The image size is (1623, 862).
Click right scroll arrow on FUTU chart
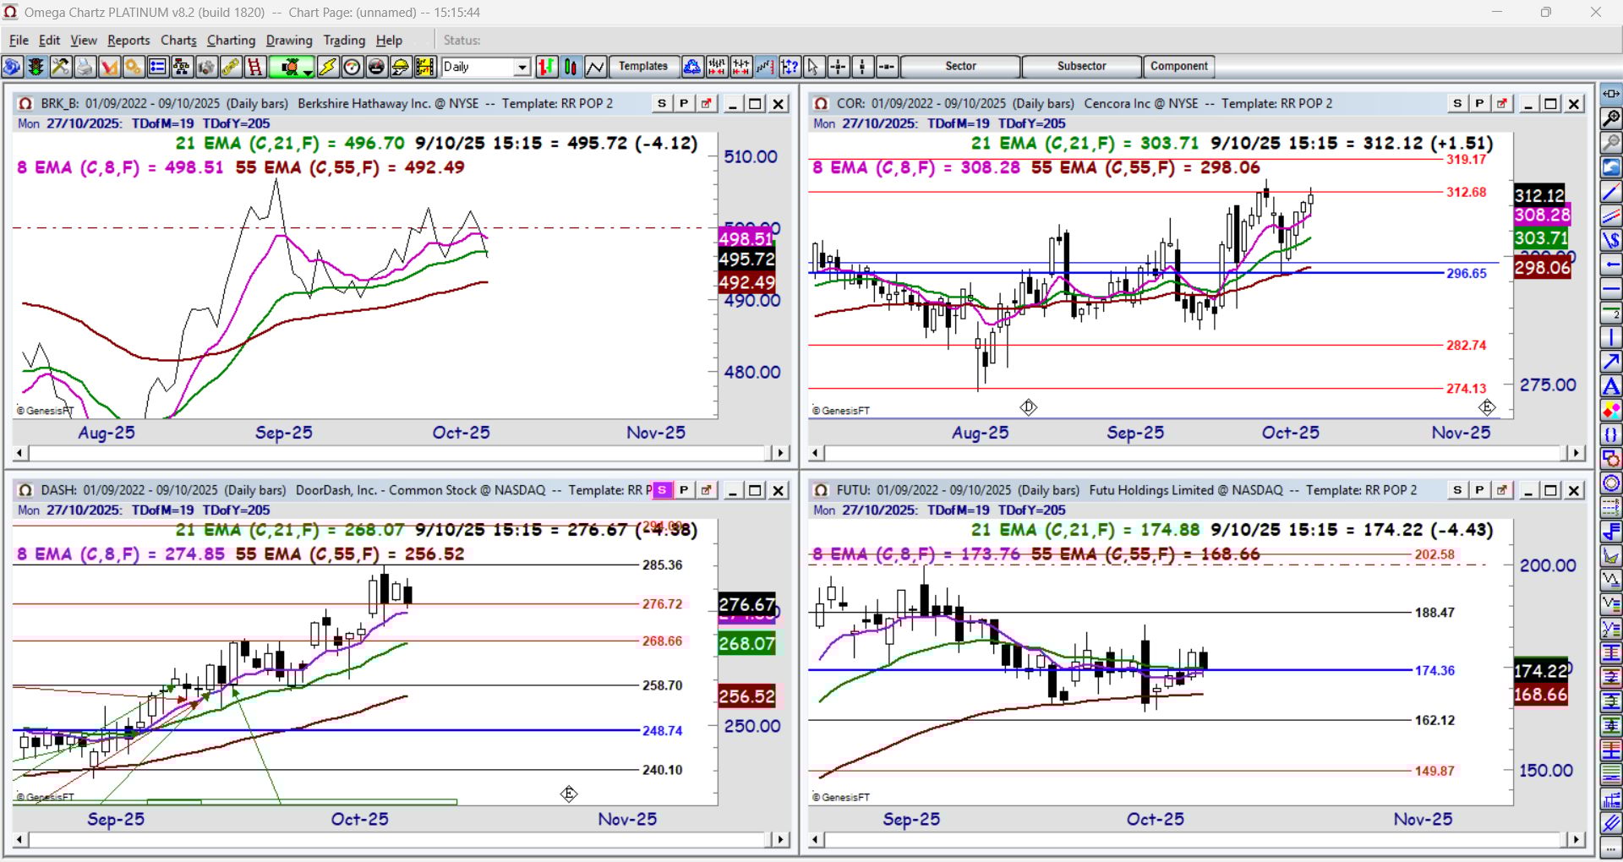click(x=1576, y=840)
